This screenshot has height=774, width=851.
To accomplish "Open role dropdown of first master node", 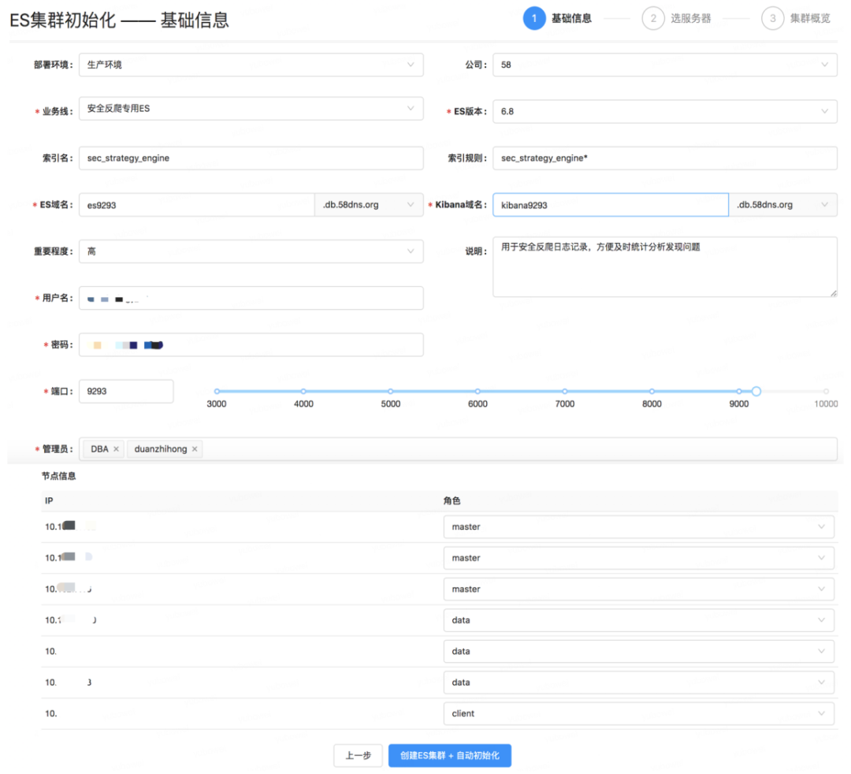I will 639,527.
